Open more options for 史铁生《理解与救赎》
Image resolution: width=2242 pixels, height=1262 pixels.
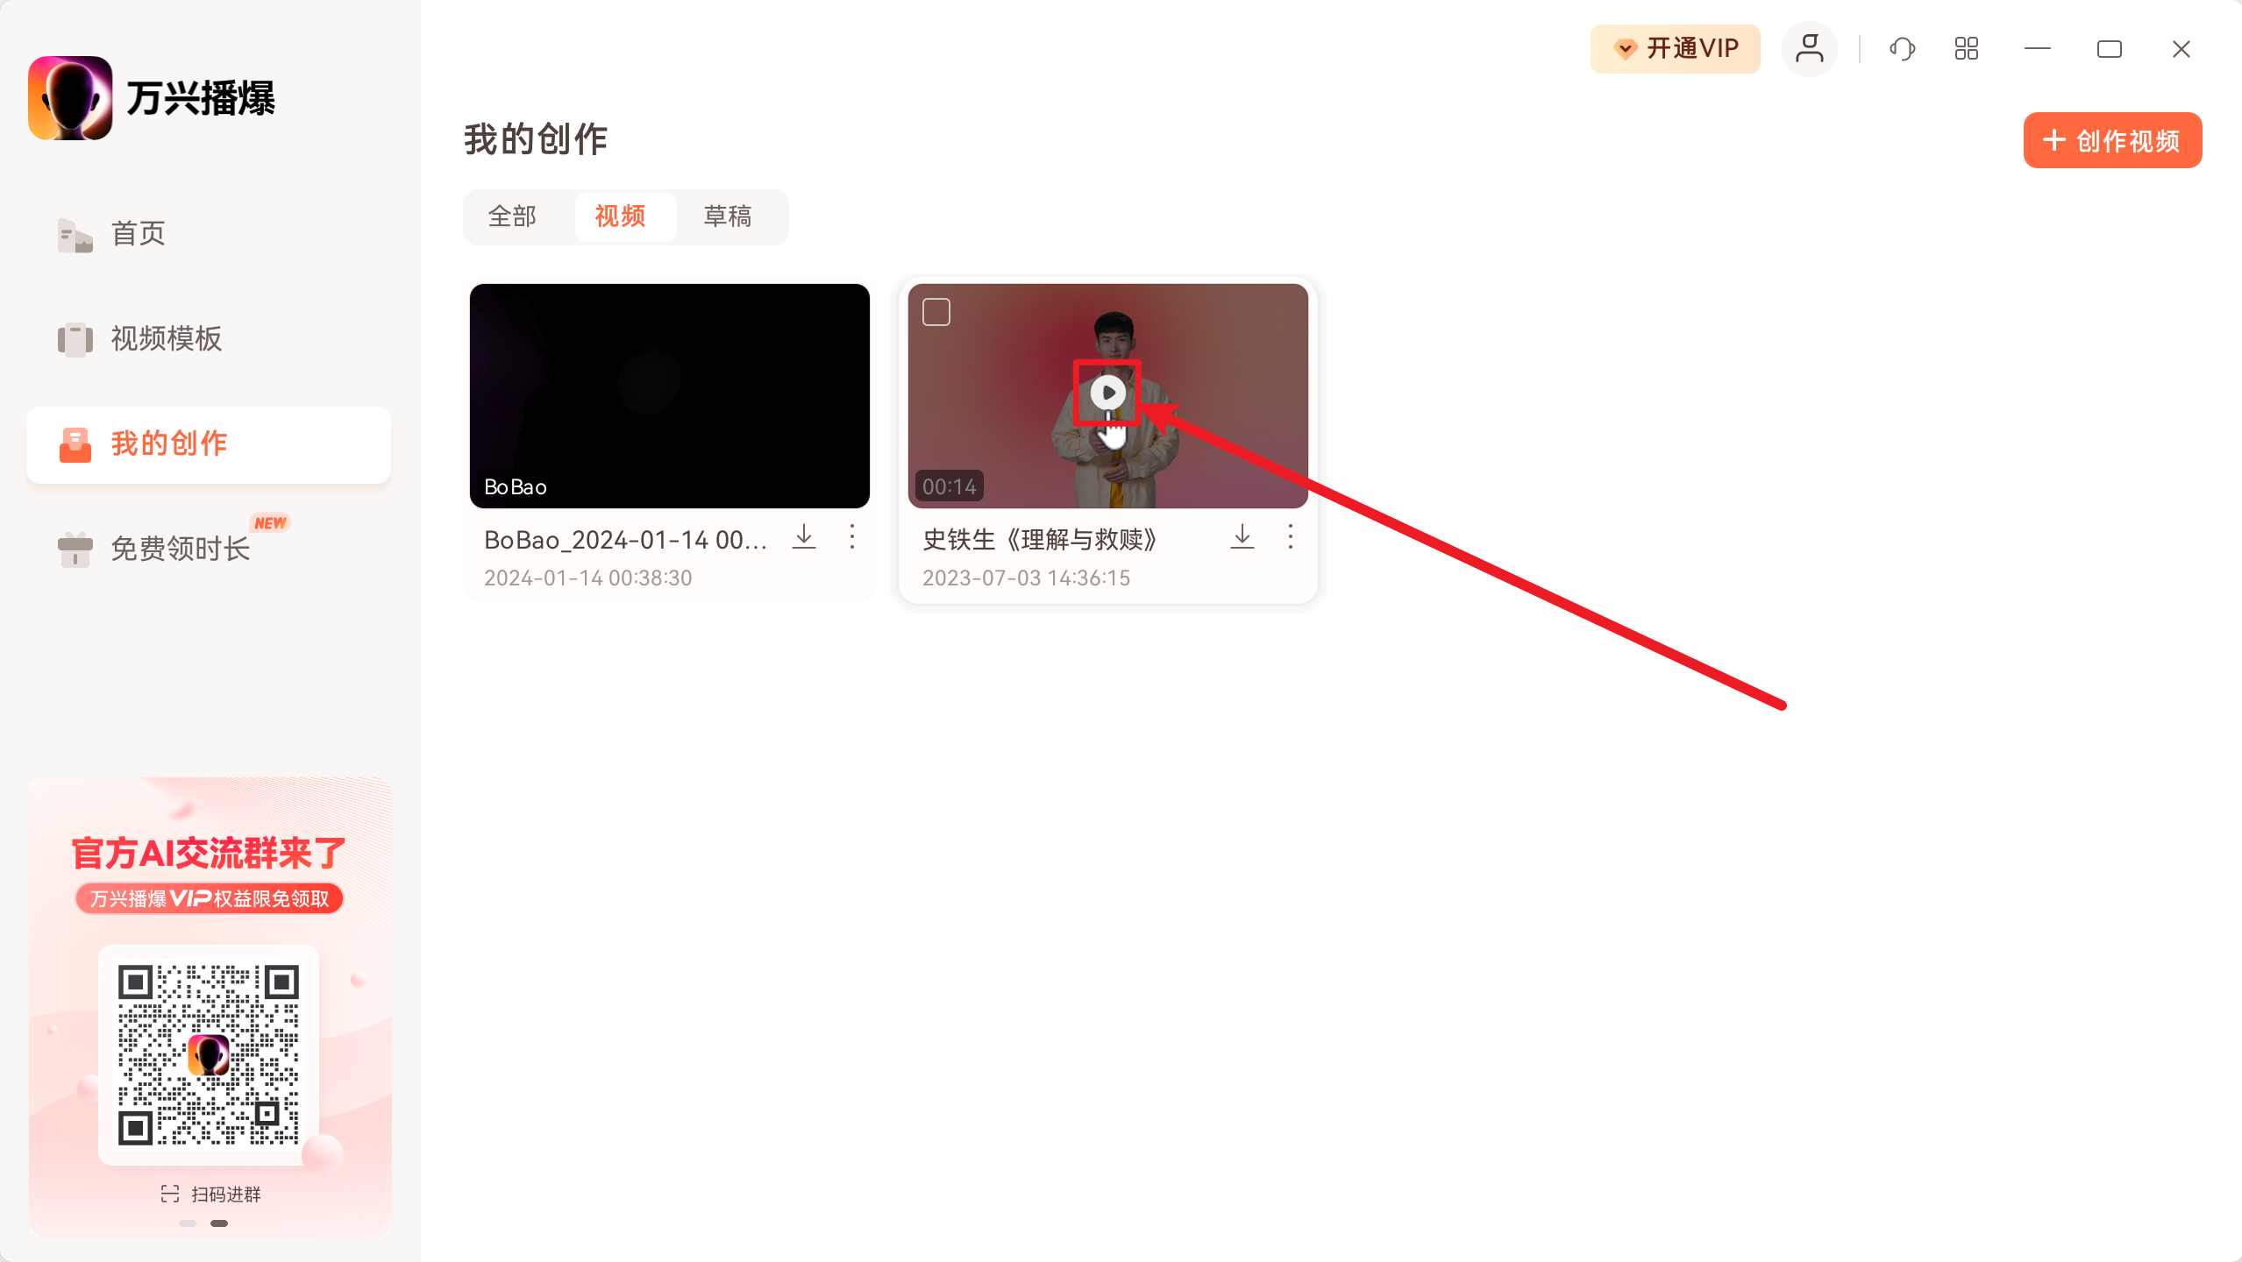coord(1291,537)
